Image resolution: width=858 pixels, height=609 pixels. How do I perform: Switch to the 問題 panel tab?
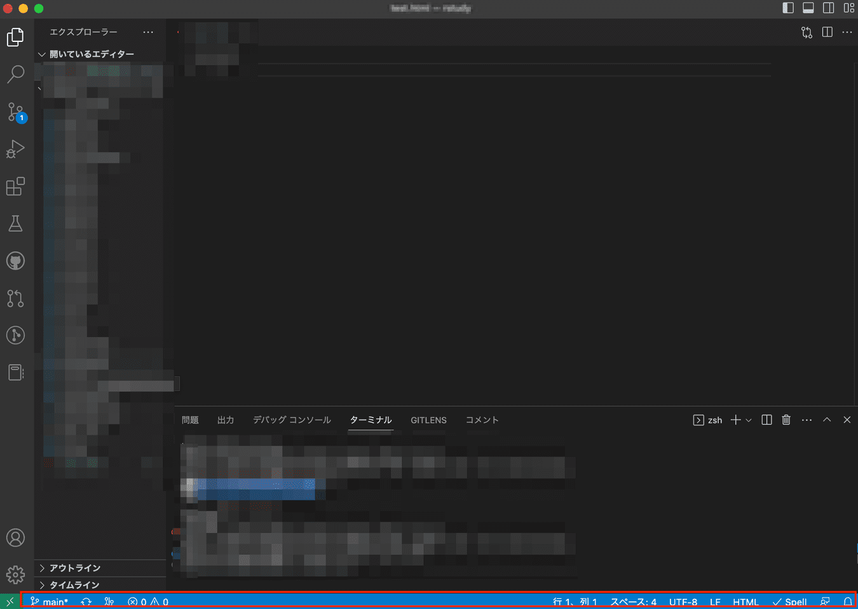(190, 420)
